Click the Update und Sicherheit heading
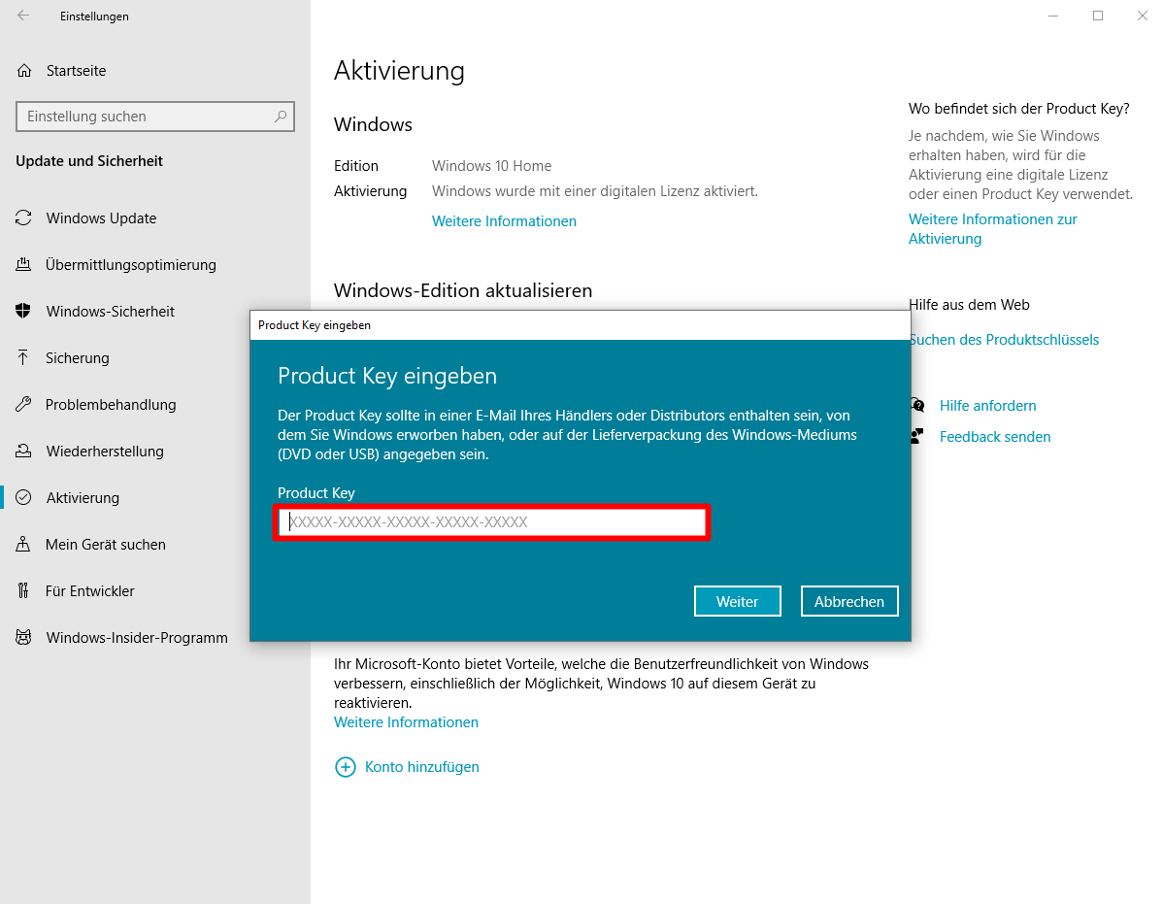Viewport: 1163px width, 904px height. [89, 161]
